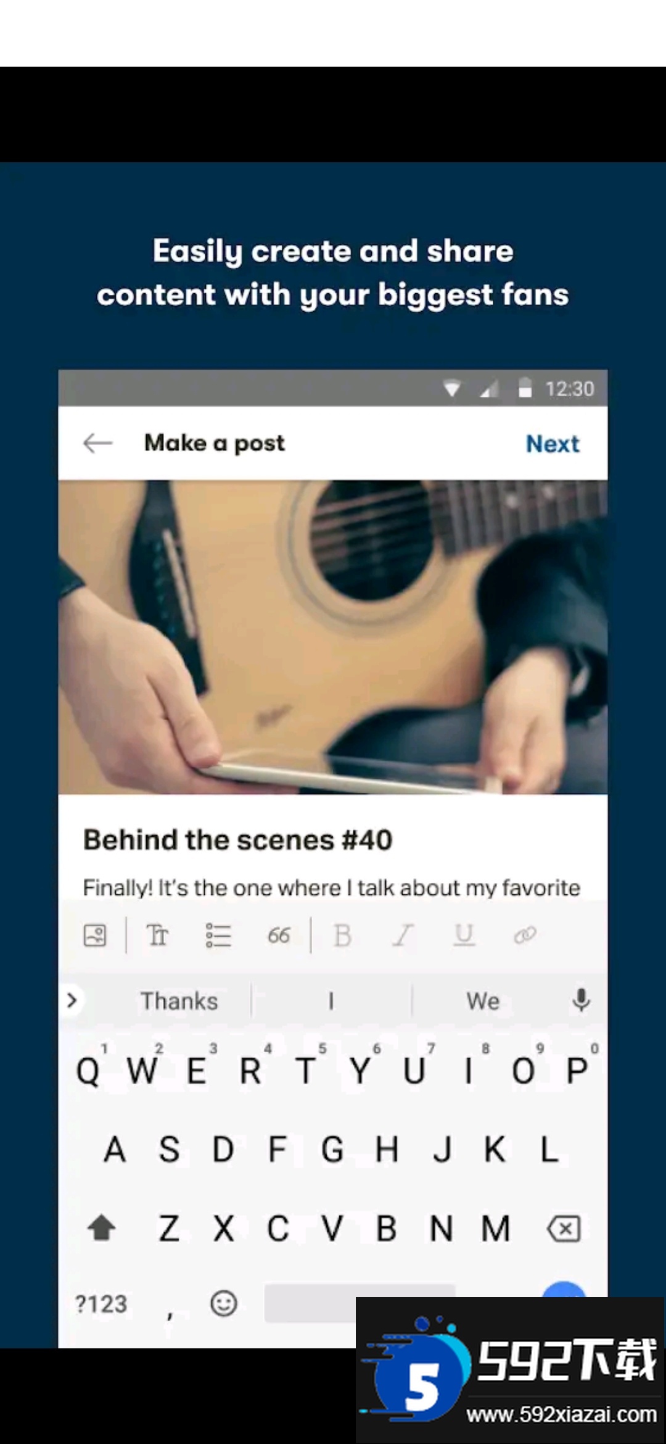Viewport: 666px width, 1444px height.
Task: Activate voice input microphone
Action: pos(581,1000)
